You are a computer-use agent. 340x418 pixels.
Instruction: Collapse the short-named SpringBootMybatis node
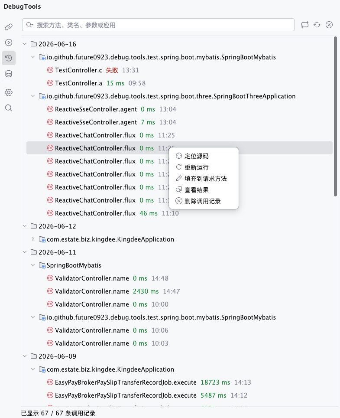coord(33,265)
